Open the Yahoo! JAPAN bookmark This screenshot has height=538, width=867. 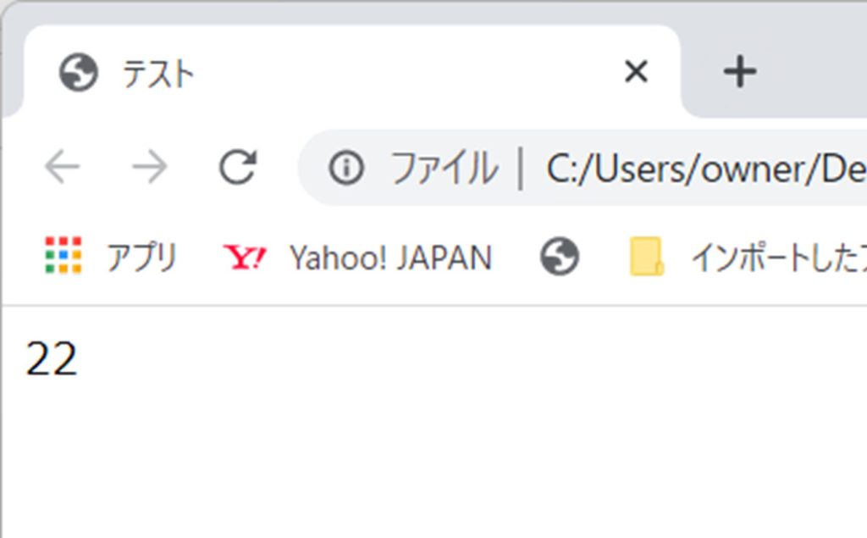tap(389, 257)
